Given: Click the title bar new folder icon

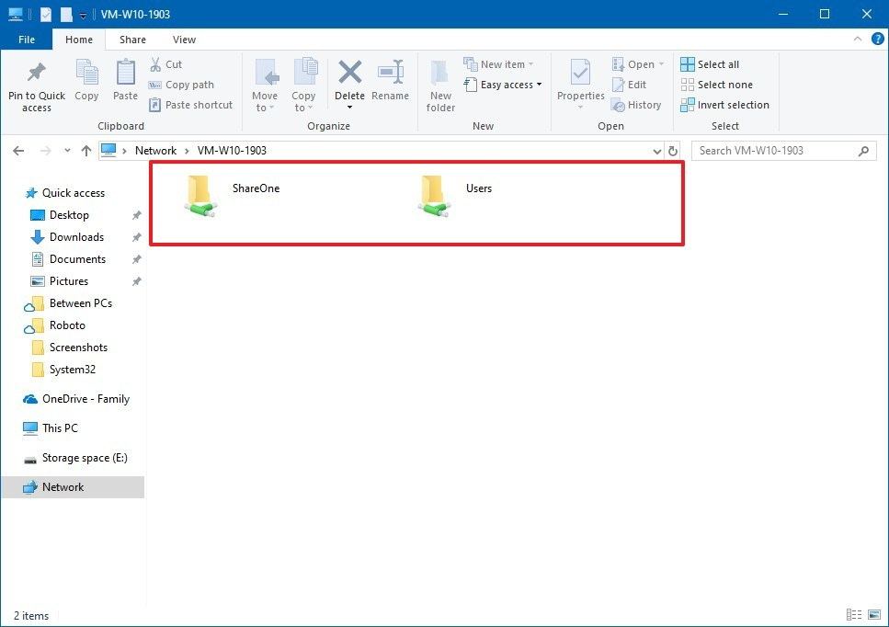Looking at the screenshot, I should tap(66, 14).
